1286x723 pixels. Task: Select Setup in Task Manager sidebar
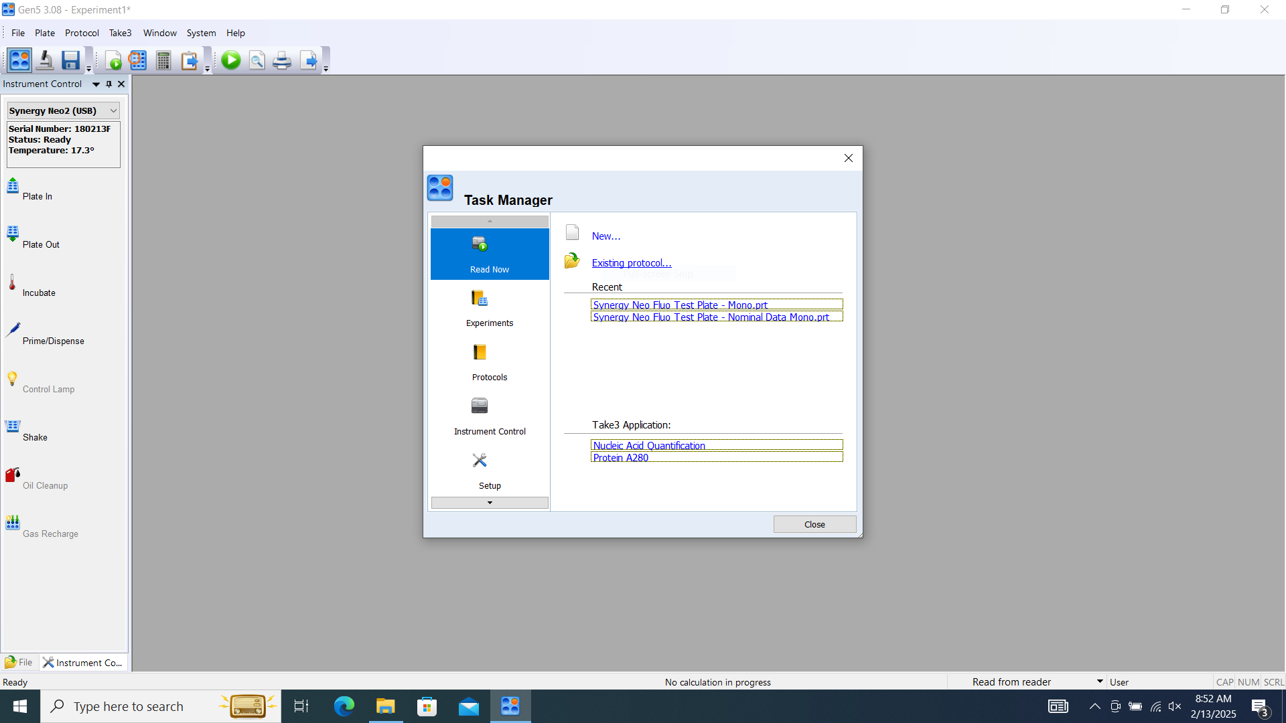[490, 471]
